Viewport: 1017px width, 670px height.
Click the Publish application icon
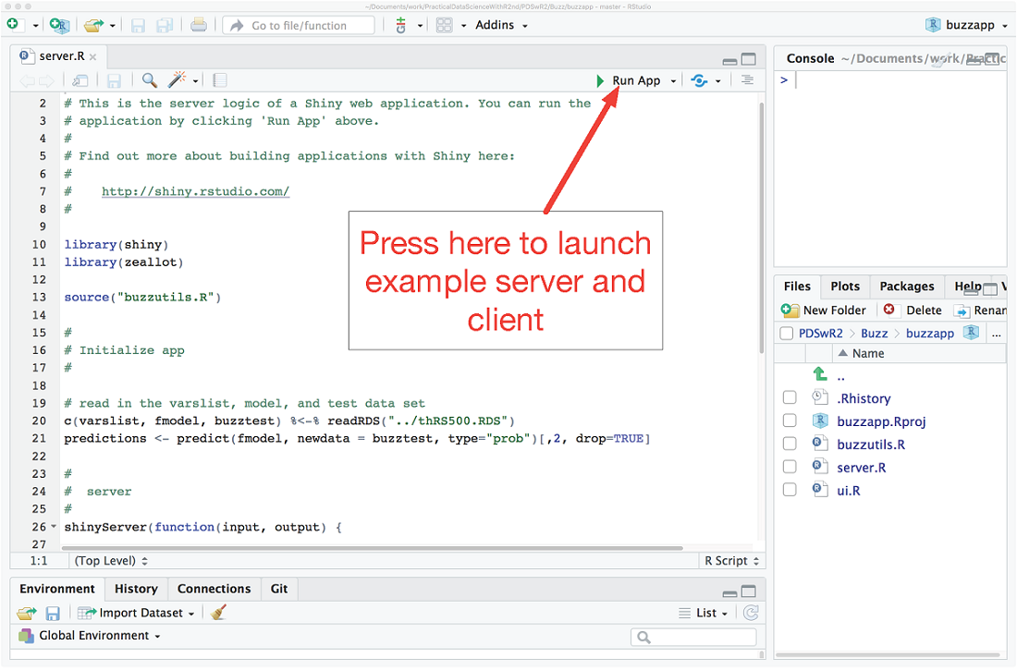tap(699, 80)
